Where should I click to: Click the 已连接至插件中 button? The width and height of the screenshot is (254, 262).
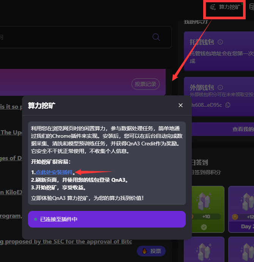[107, 219]
